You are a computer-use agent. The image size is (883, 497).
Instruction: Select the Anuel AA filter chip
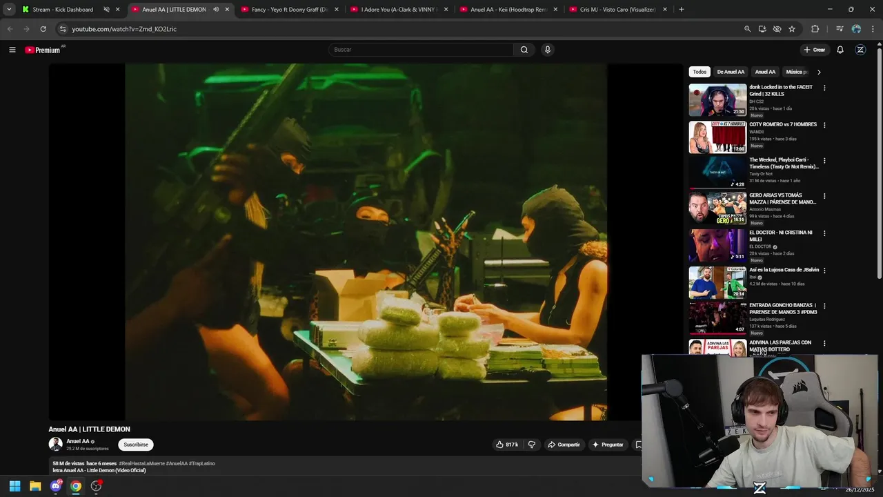coord(765,72)
